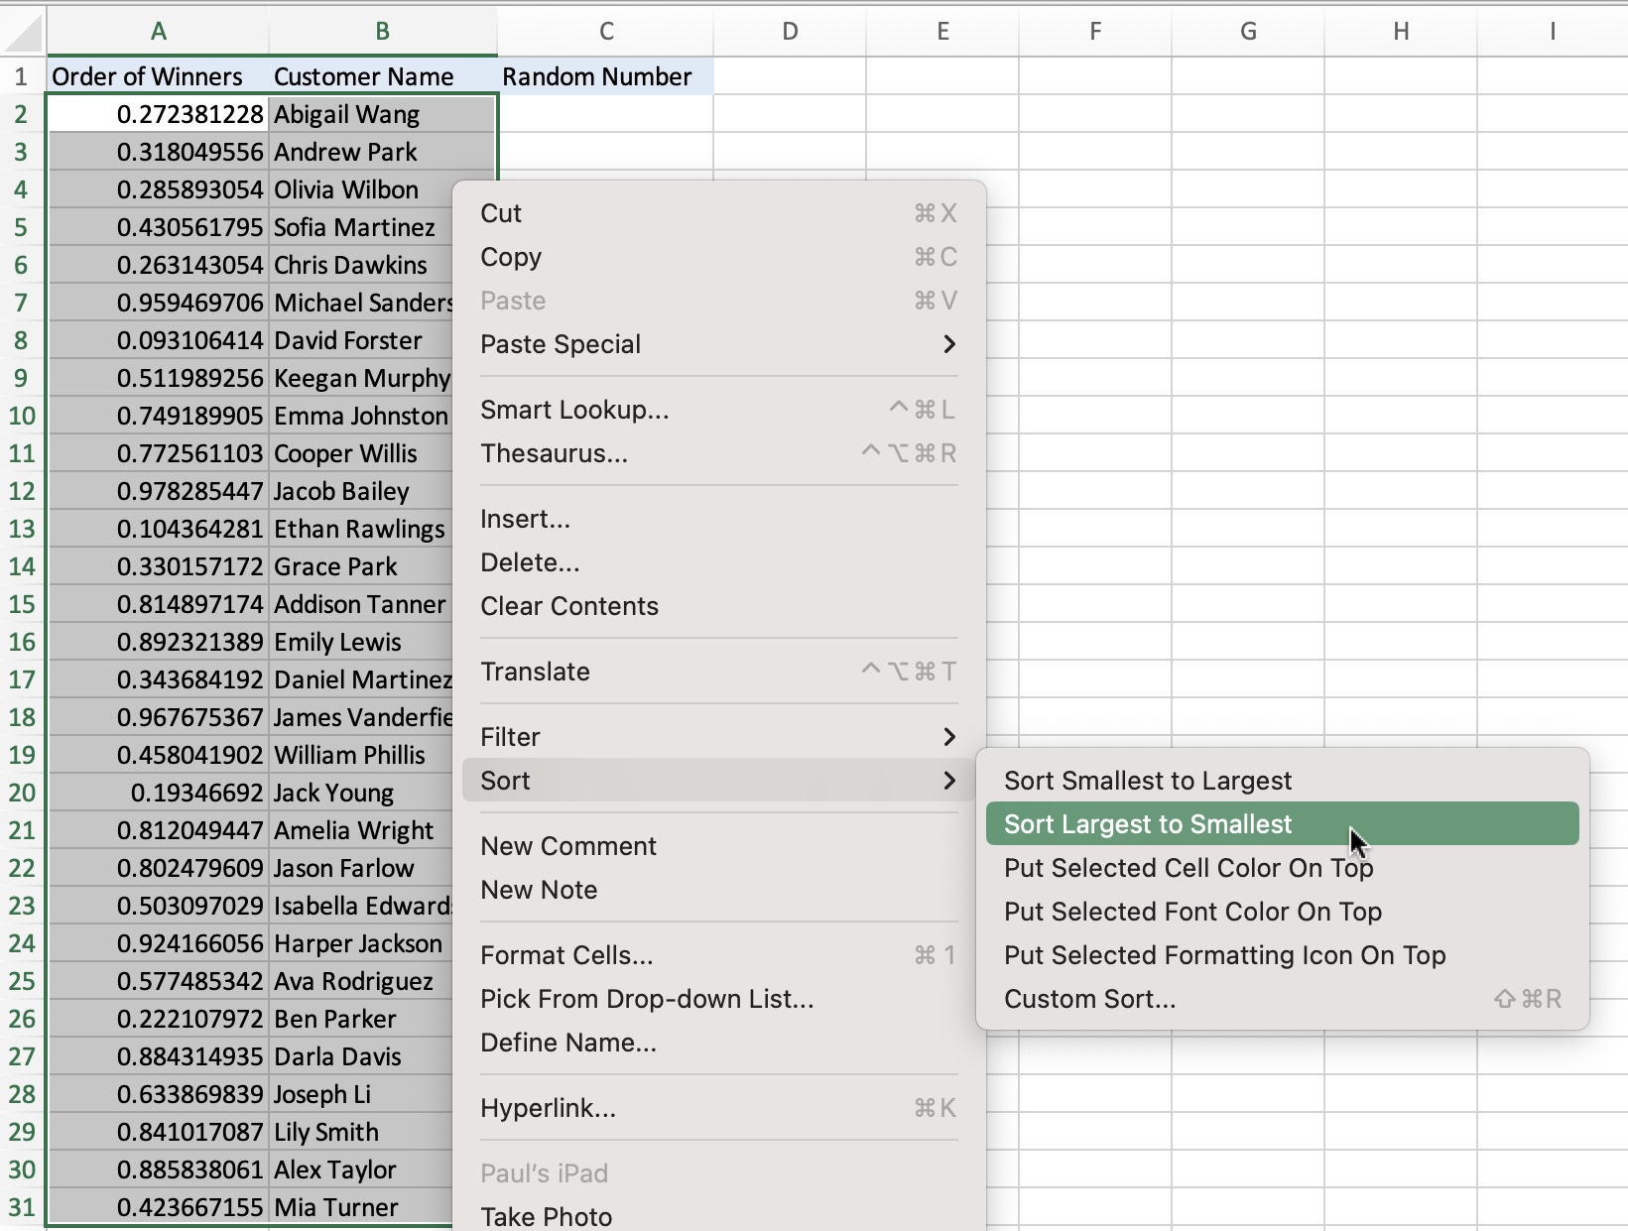
Task: Click cell containing 0.430561795
Action: pyautogui.click(x=158, y=227)
